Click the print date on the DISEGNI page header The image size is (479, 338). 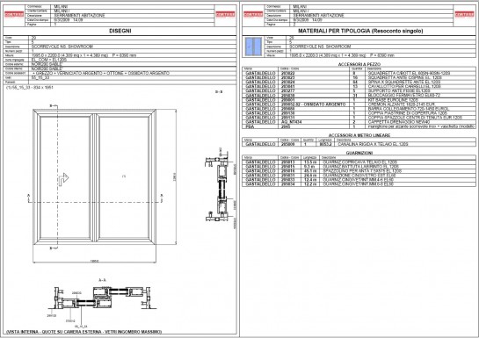69,20
